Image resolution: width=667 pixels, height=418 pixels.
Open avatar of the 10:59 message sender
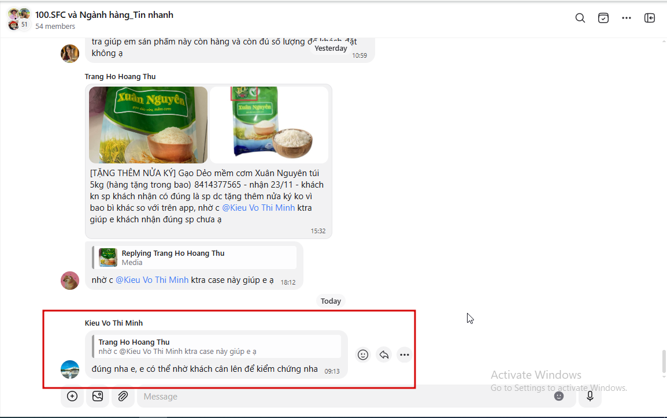click(70, 54)
